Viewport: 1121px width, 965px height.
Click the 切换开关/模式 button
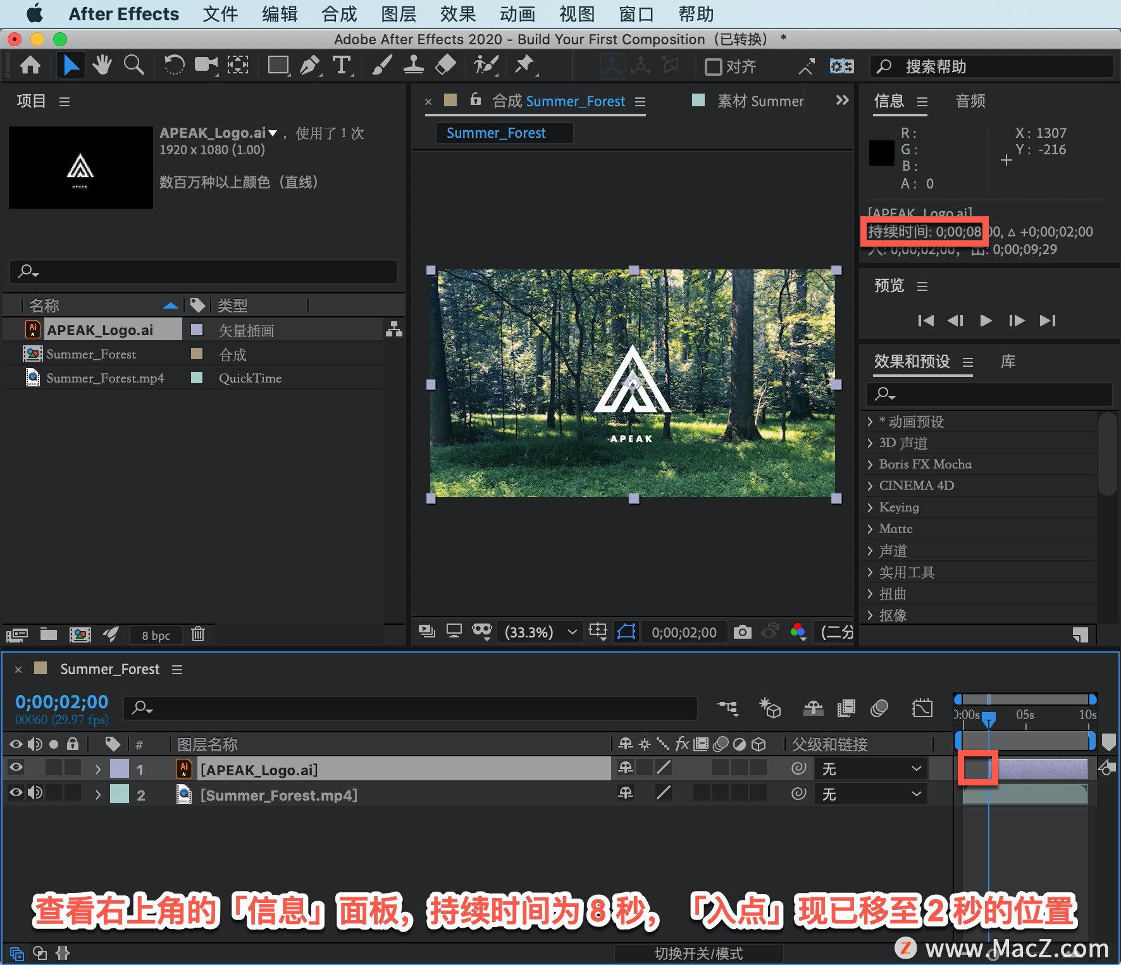(698, 953)
